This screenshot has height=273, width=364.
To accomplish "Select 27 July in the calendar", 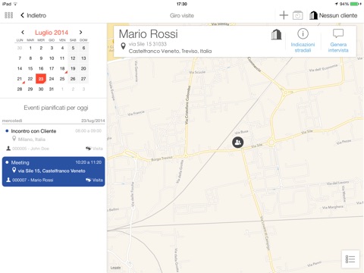I will (x=83, y=79).
